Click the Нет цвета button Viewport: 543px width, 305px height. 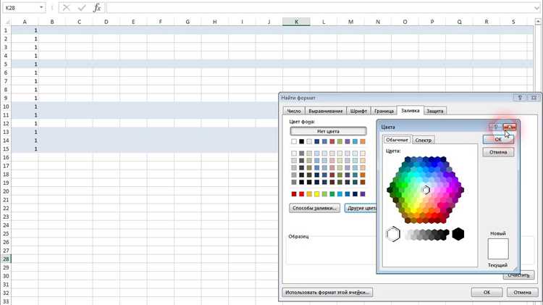click(x=328, y=131)
